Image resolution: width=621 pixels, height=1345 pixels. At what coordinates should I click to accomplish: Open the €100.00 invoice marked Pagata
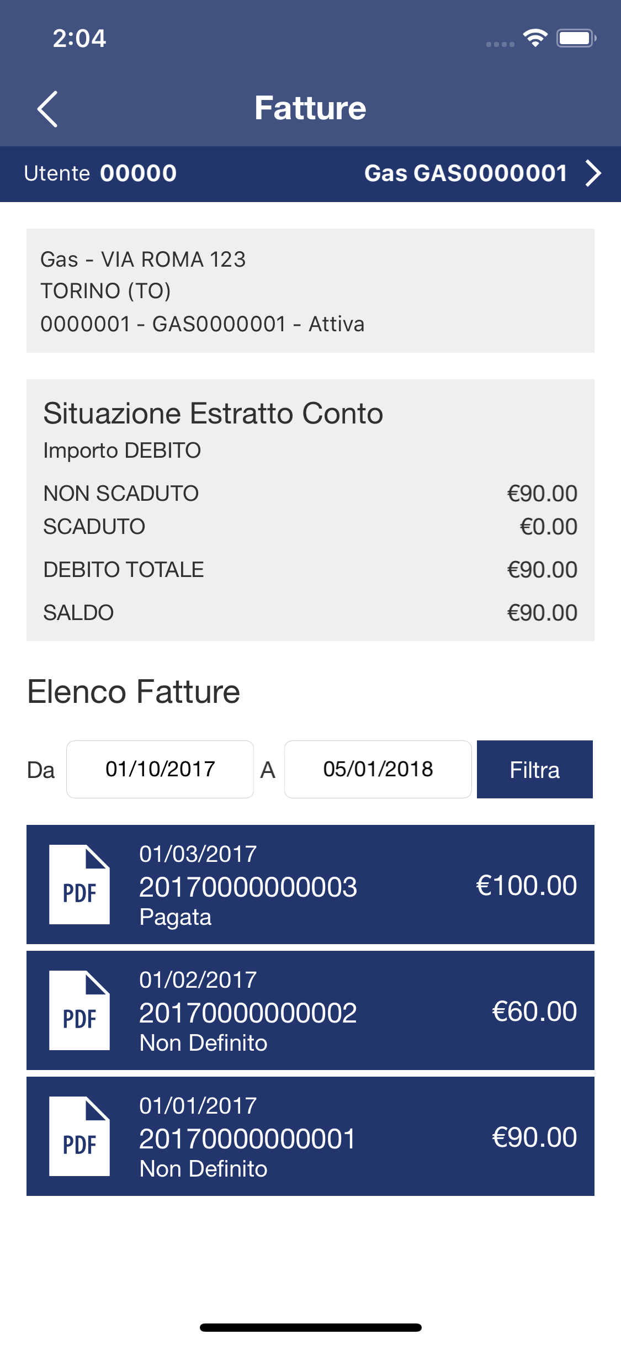(310, 885)
